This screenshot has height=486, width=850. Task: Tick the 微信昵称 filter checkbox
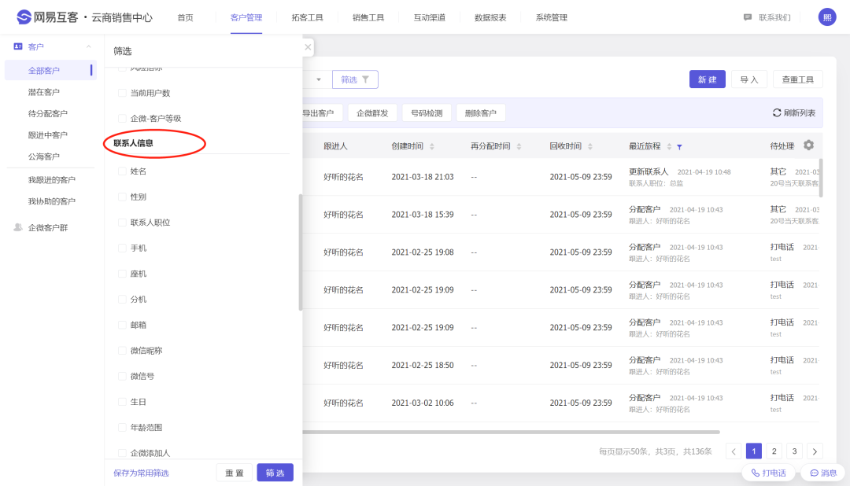click(122, 351)
